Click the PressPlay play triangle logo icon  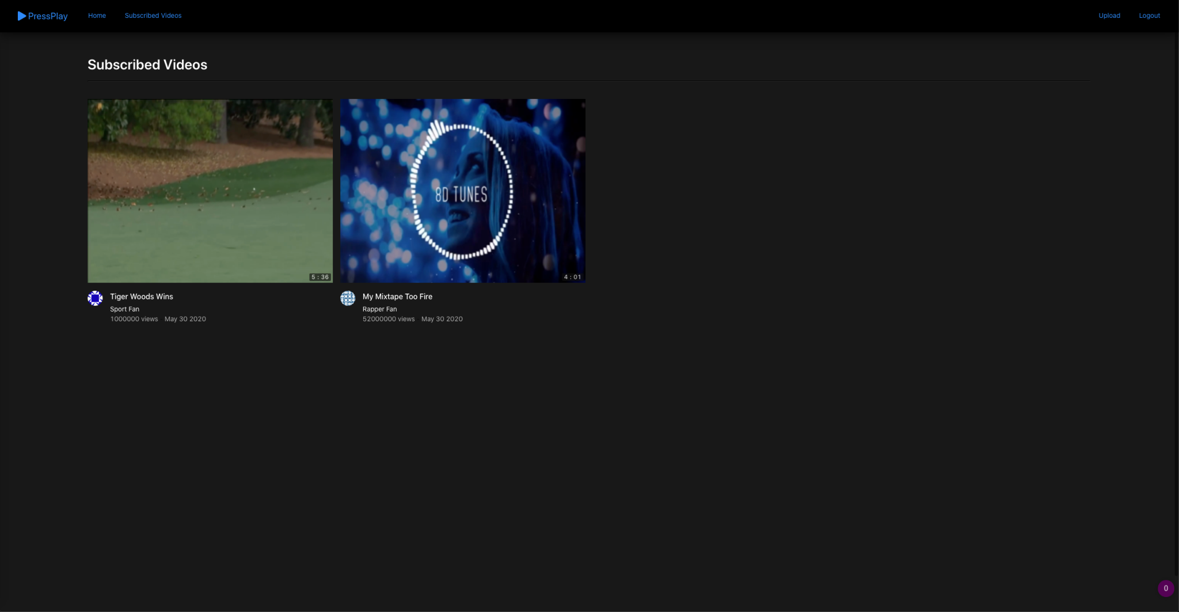[x=22, y=16]
